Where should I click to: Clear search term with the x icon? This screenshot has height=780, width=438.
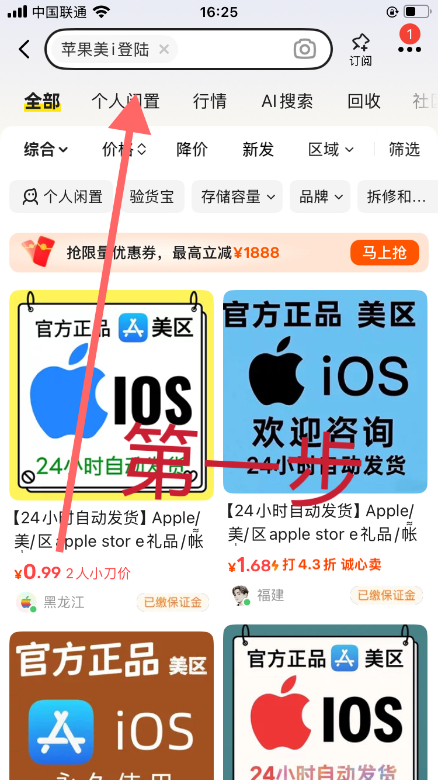click(164, 49)
